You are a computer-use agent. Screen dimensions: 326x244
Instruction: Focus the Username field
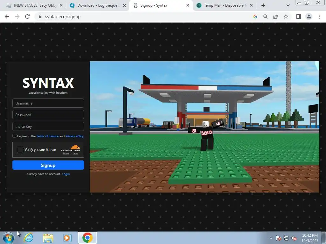48,103
